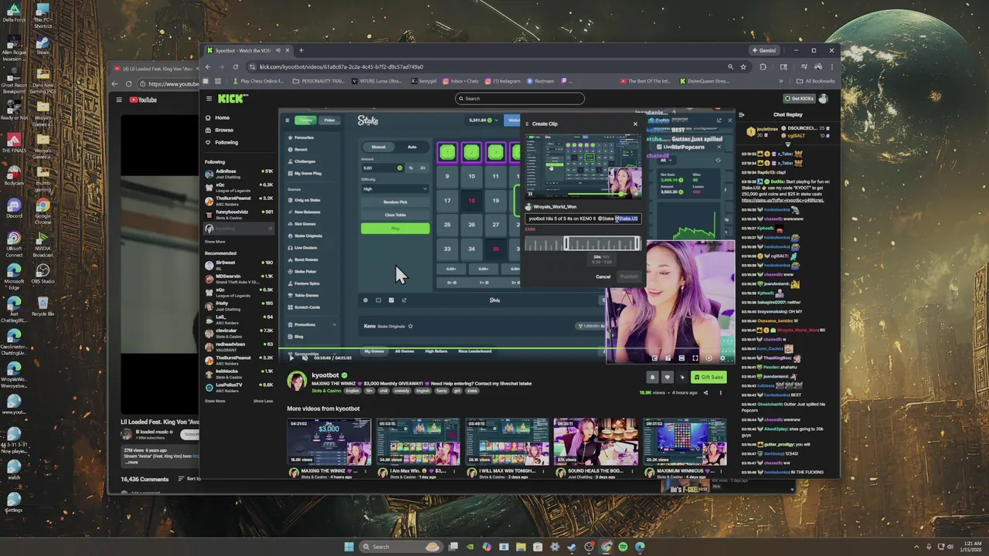The height and width of the screenshot is (556, 989).
Task: Toggle play on the Kick video
Action: pyautogui.click(x=291, y=358)
